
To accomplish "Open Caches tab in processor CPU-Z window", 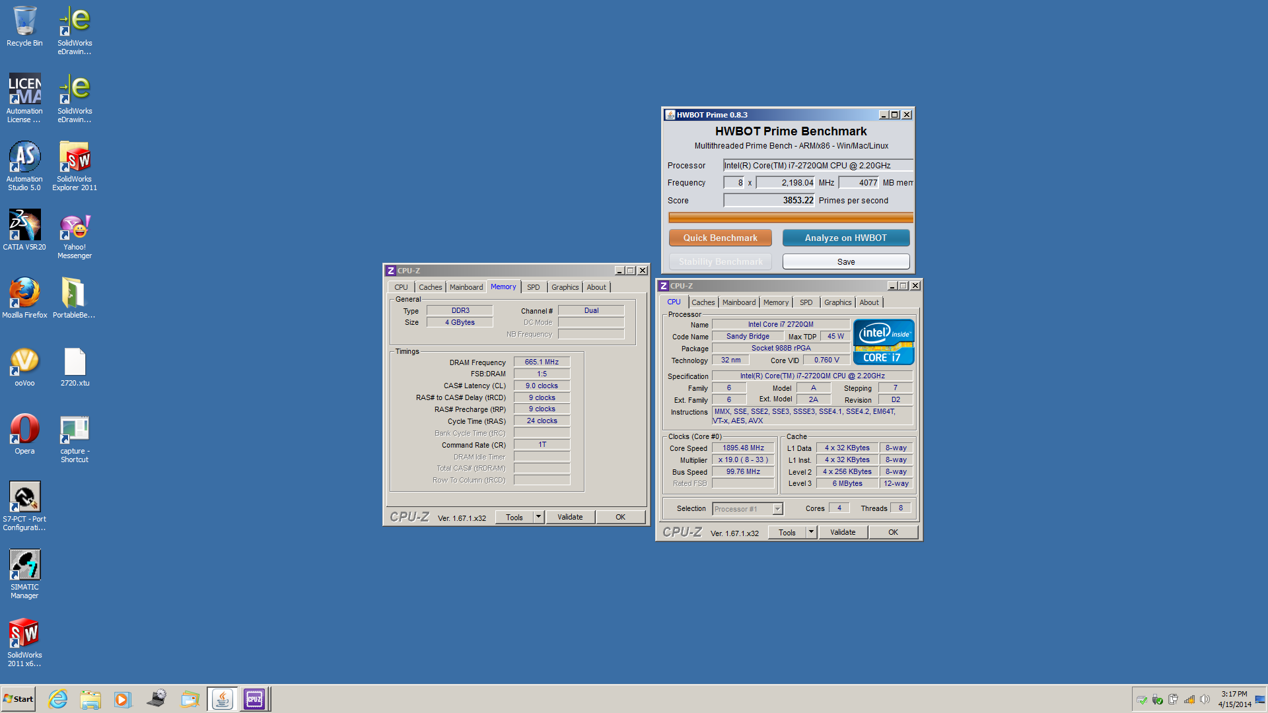I will point(703,302).
